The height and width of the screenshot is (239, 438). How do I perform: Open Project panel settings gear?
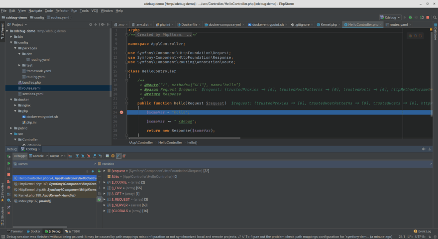click(103, 24)
